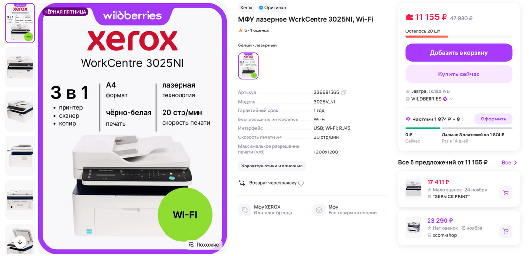529x256 pixels.
Task: Click the down arrow under image thumbnails
Action: 20,241
